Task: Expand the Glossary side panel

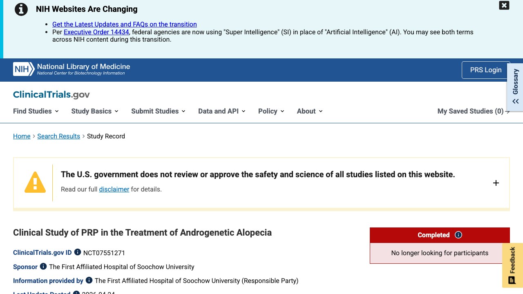Action: click(x=515, y=87)
